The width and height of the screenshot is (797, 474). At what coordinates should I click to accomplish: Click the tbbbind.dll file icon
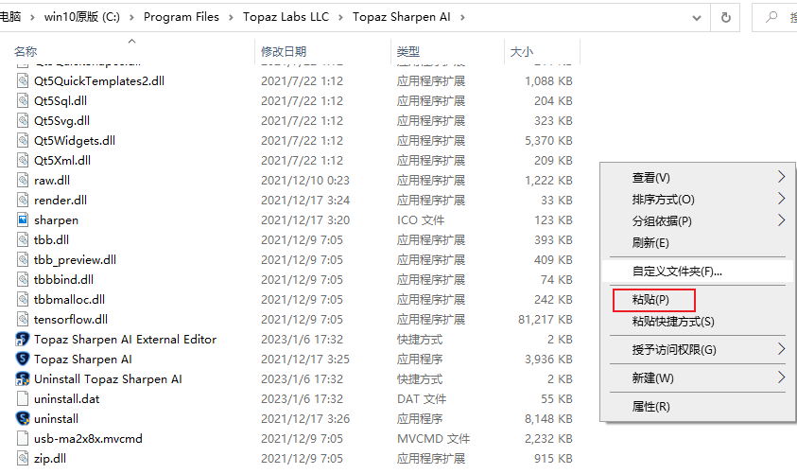(x=23, y=279)
